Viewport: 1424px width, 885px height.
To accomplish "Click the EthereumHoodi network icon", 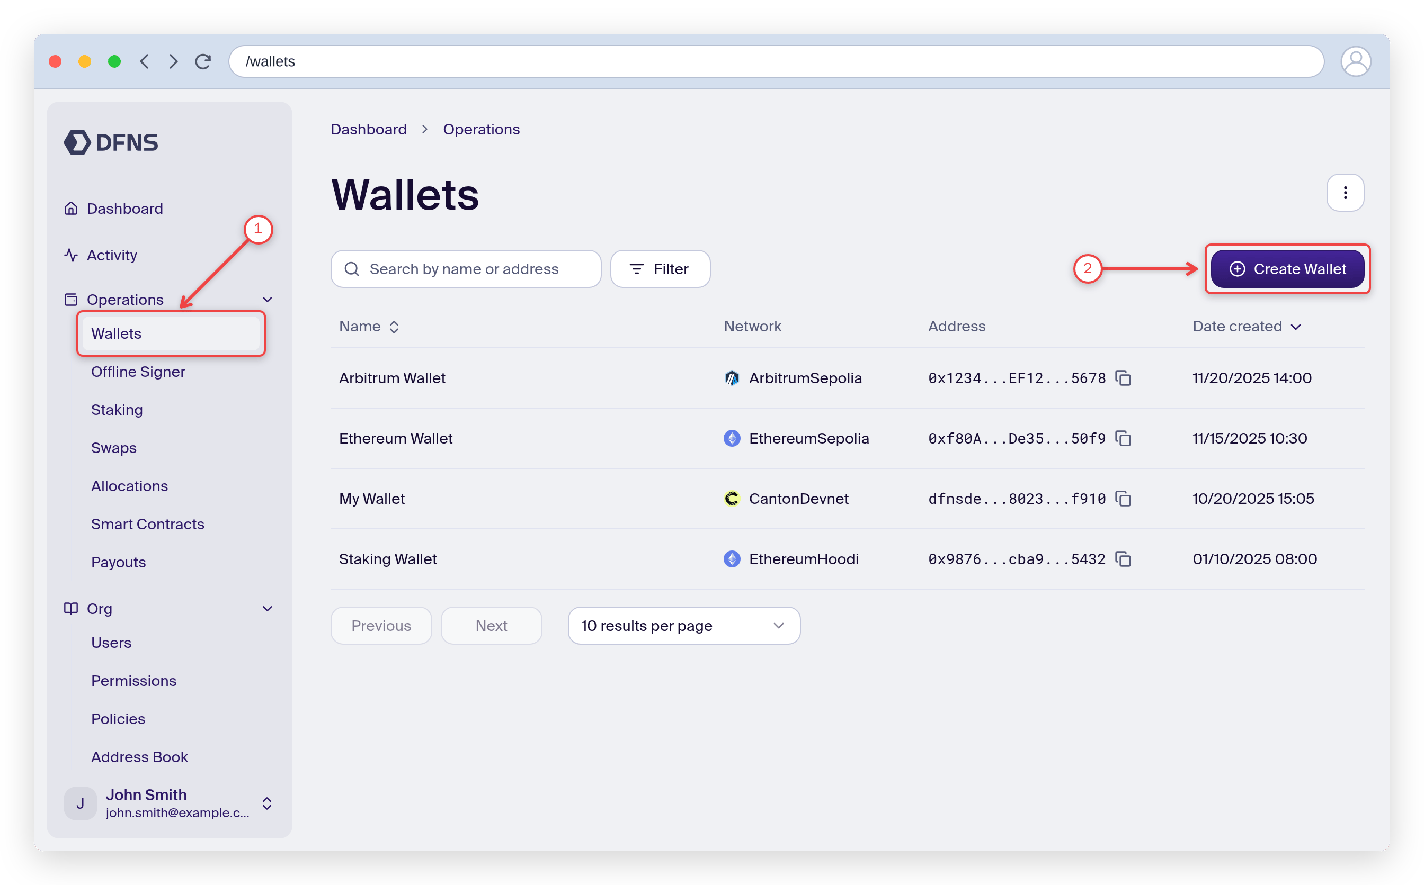I will pyautogui.click(x=732, y=559).
